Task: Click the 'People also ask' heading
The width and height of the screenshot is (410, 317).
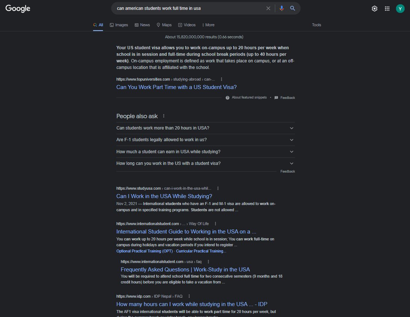Action: click(137, 116)
